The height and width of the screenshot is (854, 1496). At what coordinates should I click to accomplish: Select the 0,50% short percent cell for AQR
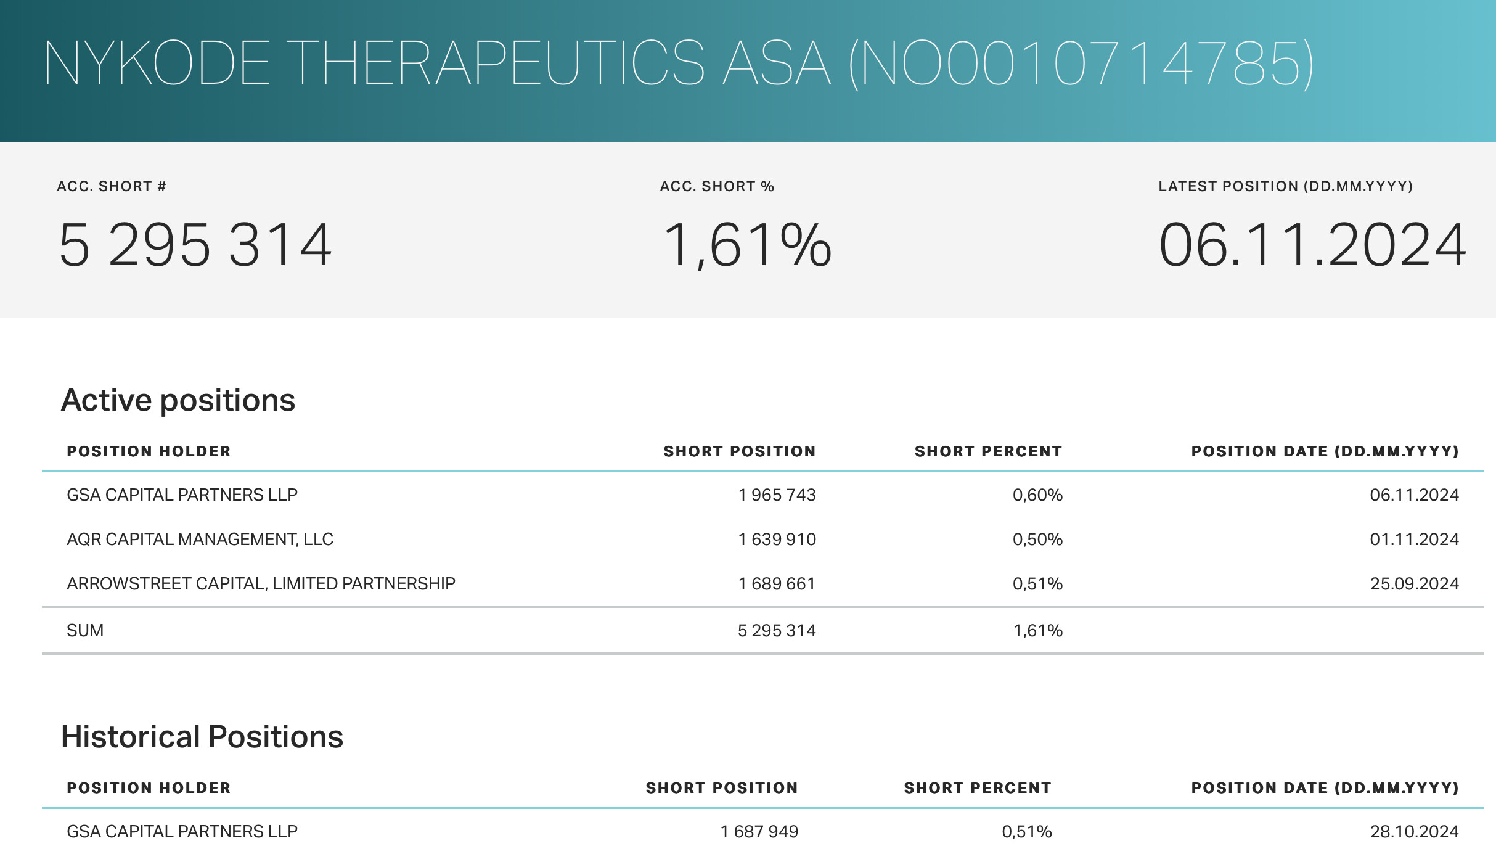(x=1037, y=540)
